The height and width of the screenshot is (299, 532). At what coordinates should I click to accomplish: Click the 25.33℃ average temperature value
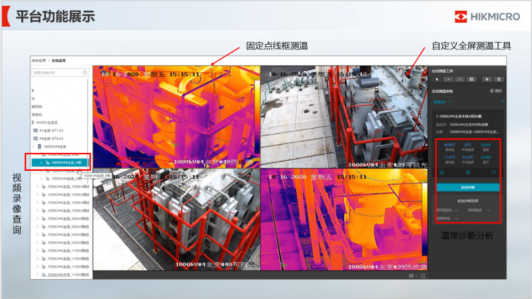tap(468, 157)
